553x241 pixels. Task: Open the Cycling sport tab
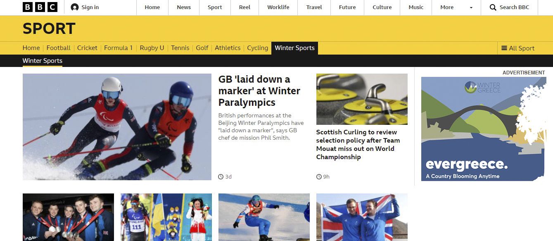pyautogui.click(x=258, y=48)
